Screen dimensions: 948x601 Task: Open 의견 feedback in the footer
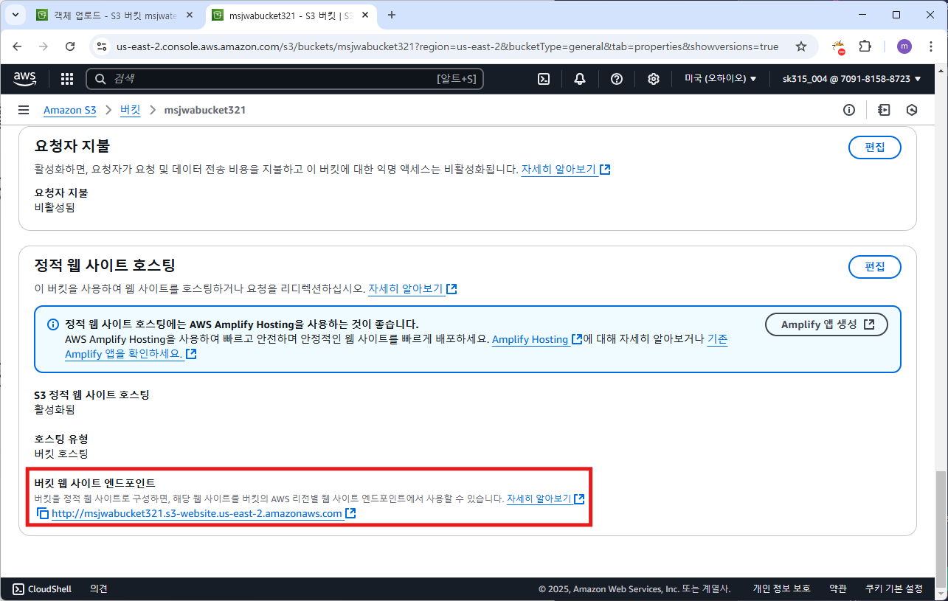coord(99,588)
